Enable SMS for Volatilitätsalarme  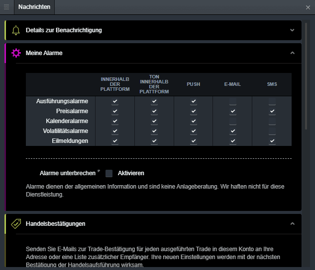click(x=272, y=132)
